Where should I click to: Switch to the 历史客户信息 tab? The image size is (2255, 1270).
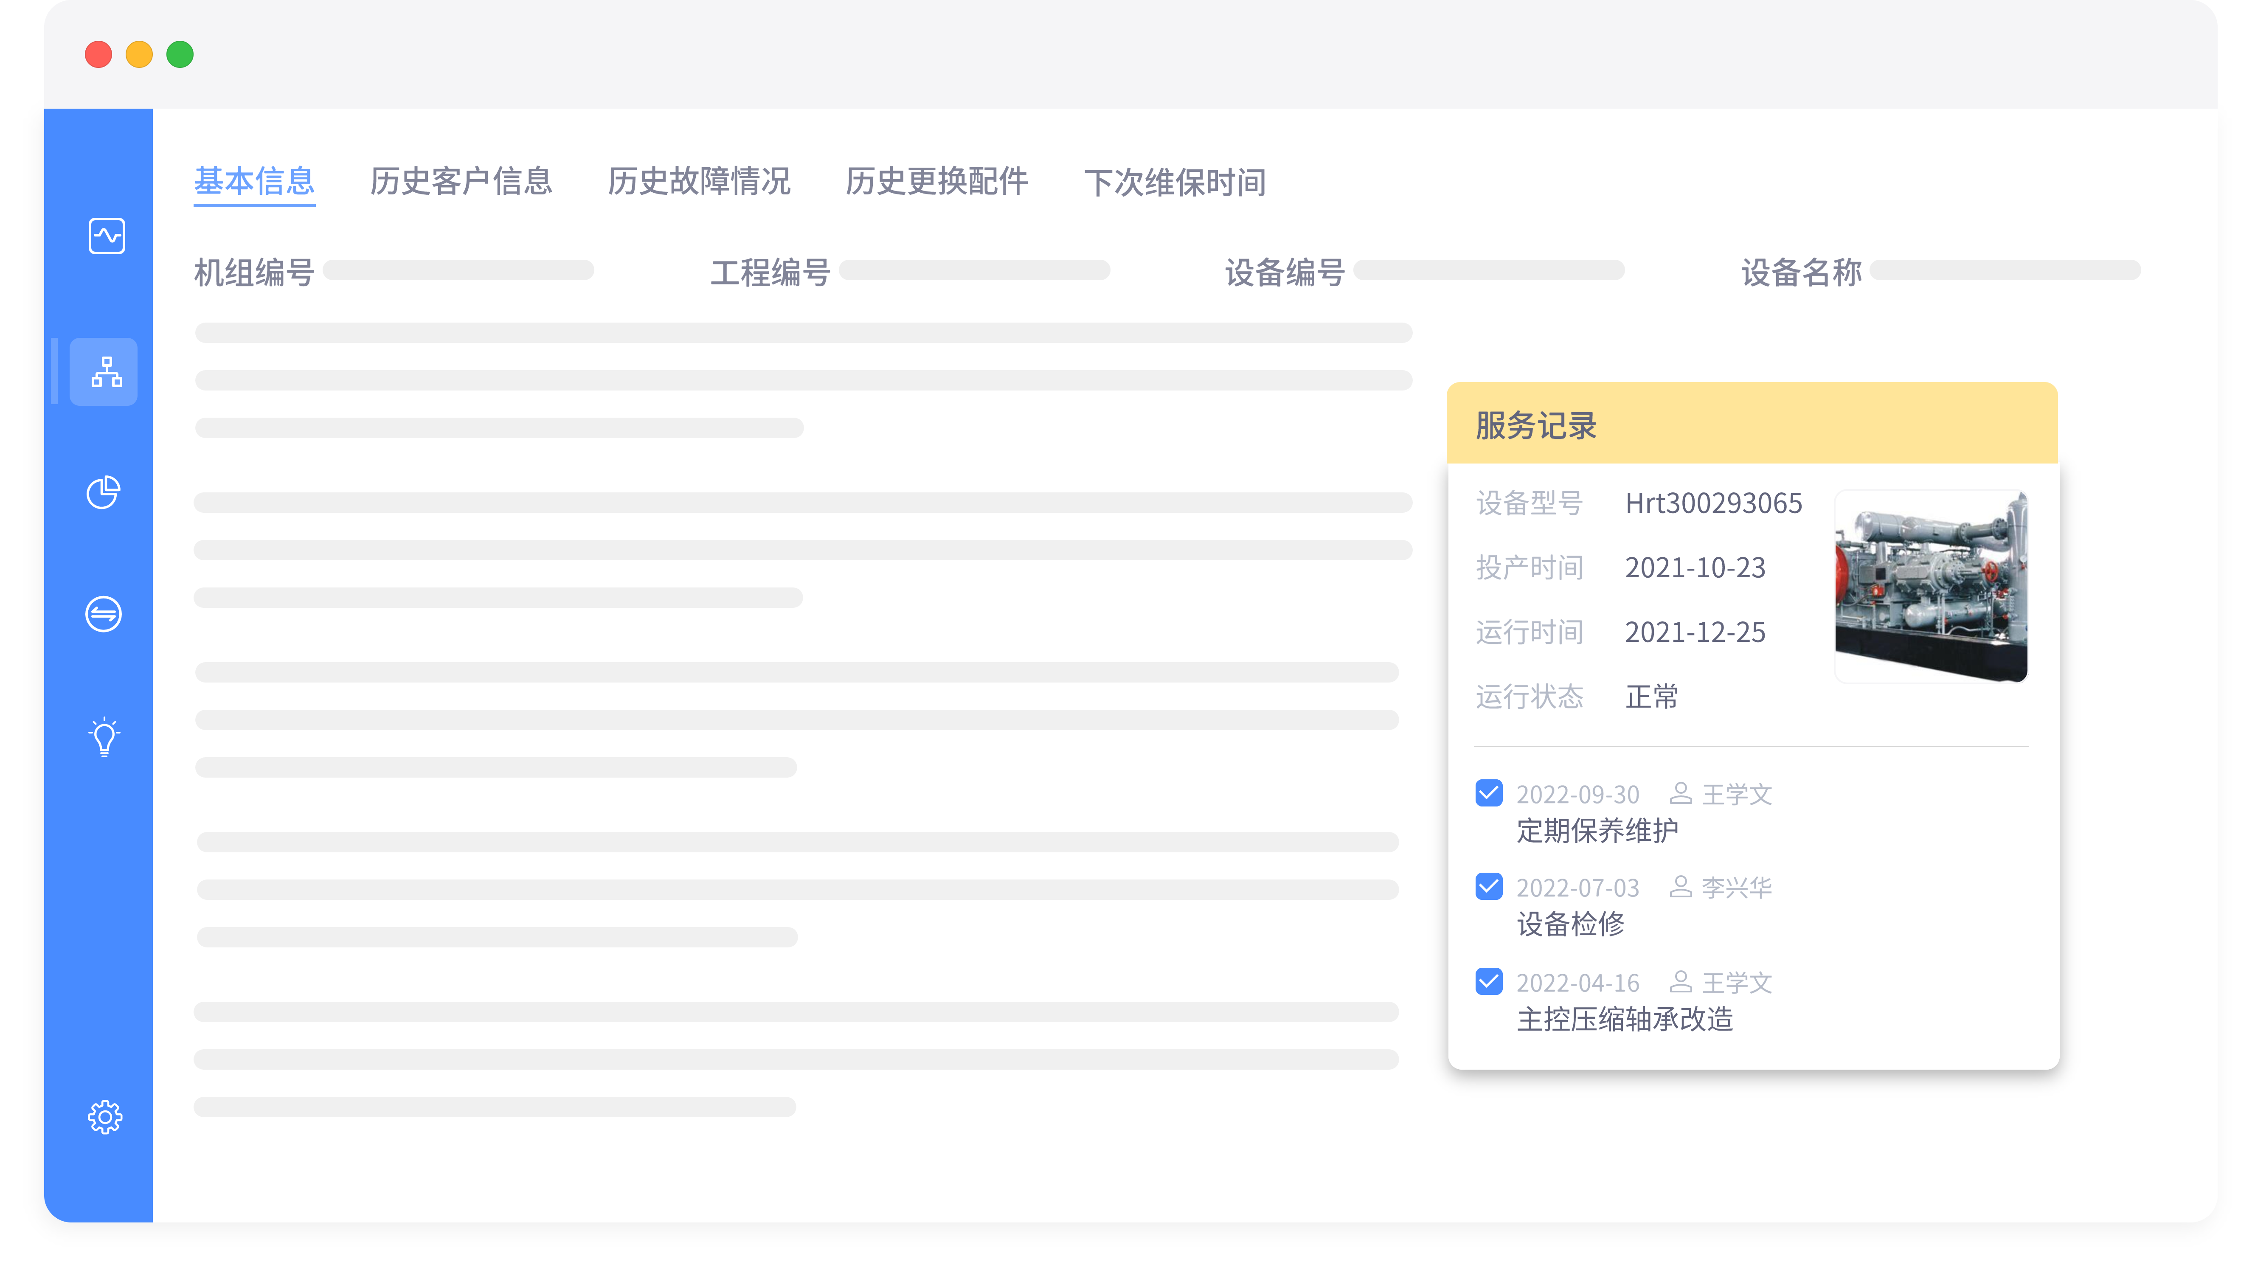click(461, 181)
